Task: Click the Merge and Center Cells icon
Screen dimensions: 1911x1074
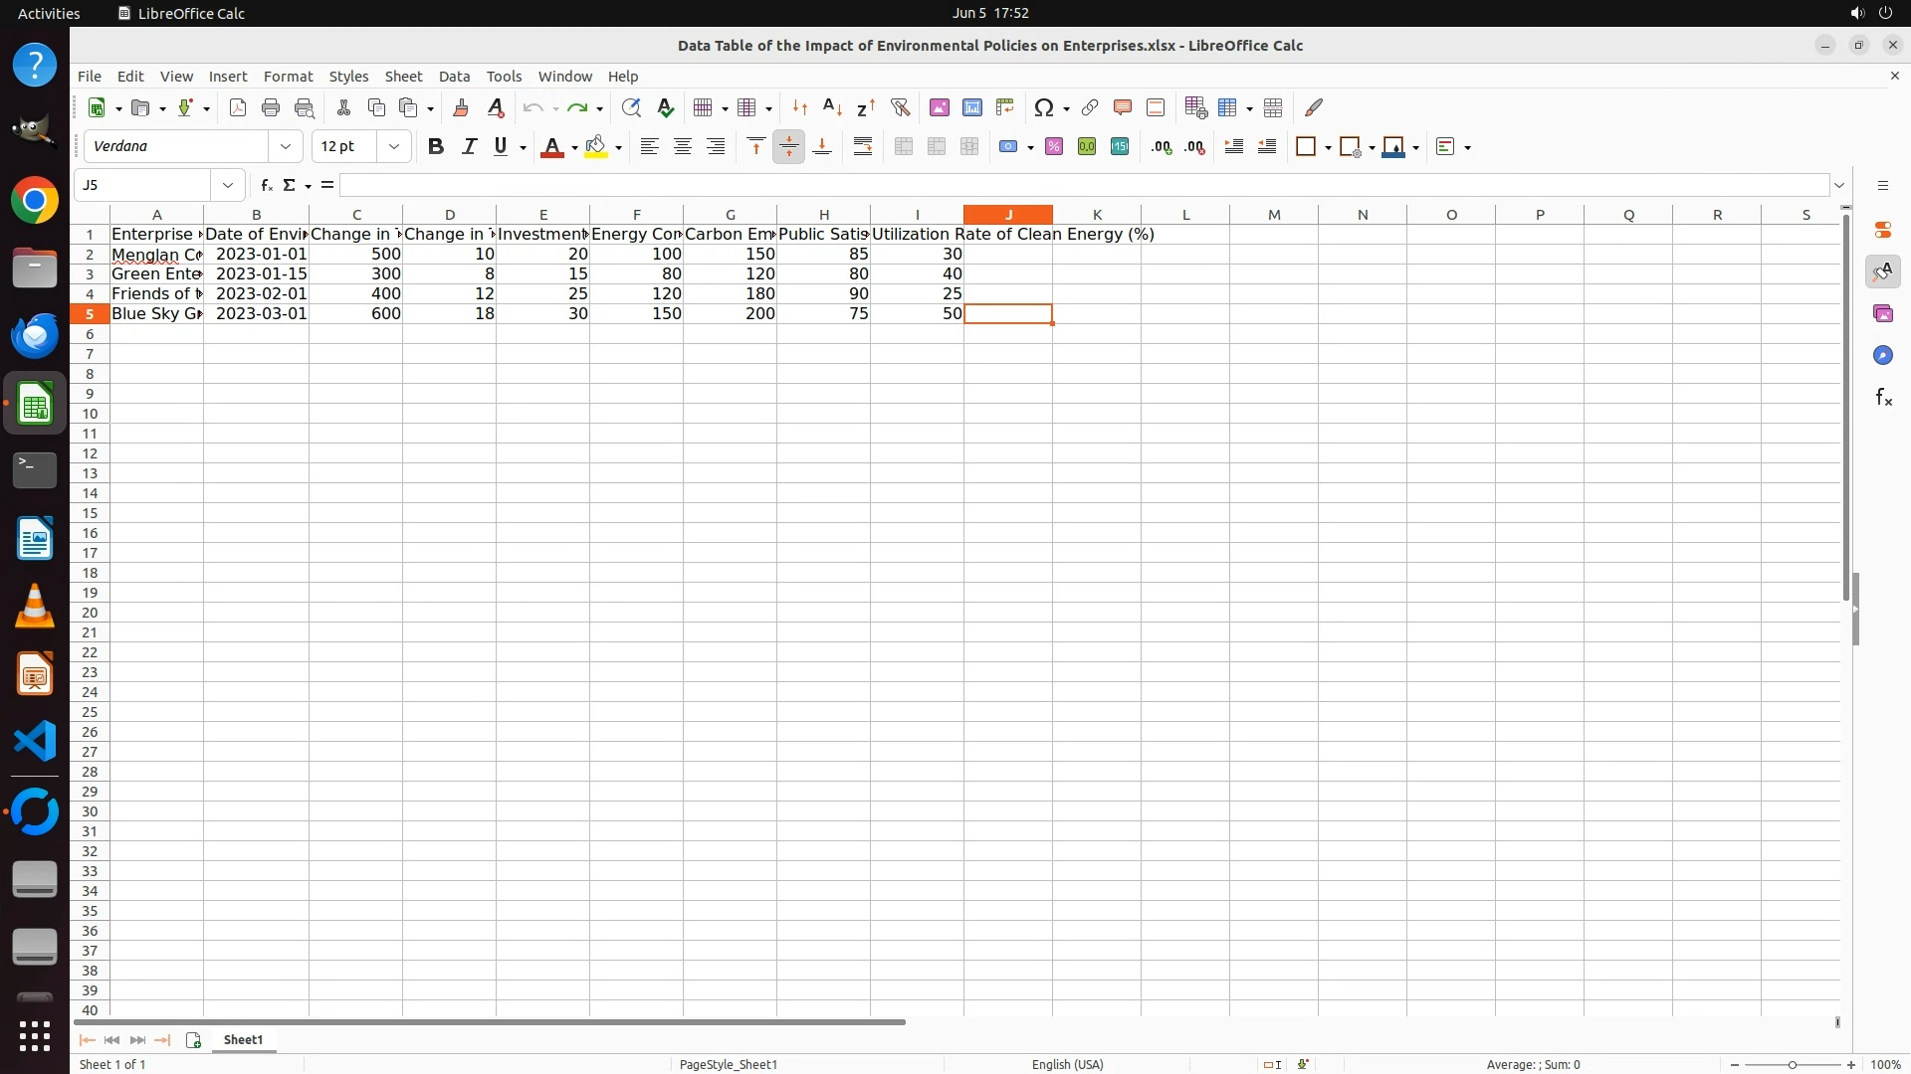Action: 903,146
